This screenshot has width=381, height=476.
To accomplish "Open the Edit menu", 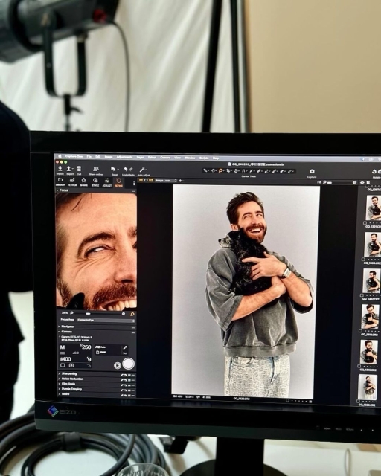I will pyautogui.click(x=98, y=157).
